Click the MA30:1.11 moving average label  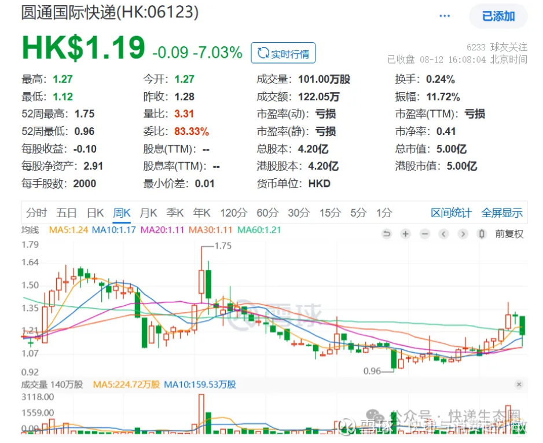(210, 230)
